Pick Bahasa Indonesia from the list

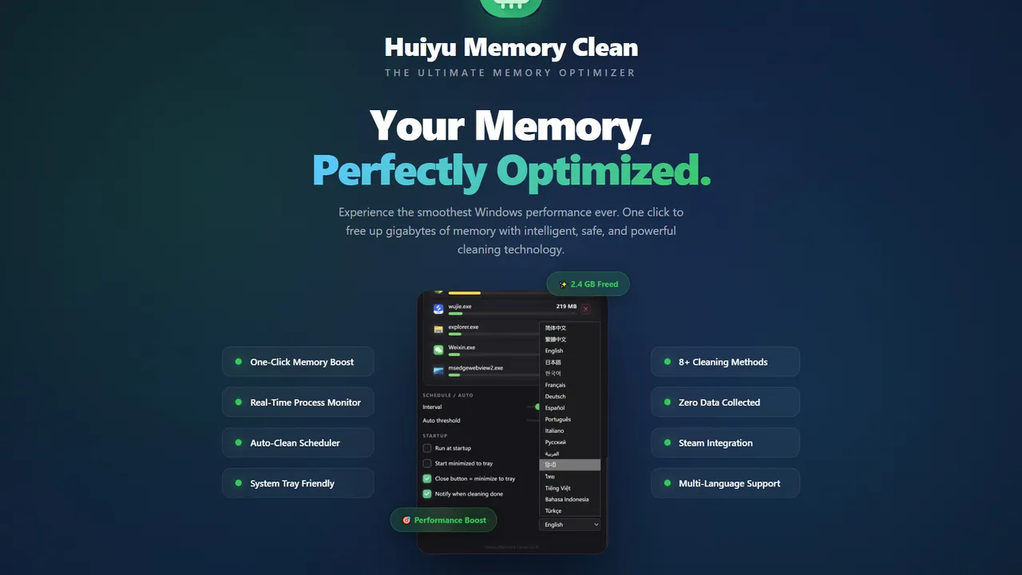pos(570,499)
